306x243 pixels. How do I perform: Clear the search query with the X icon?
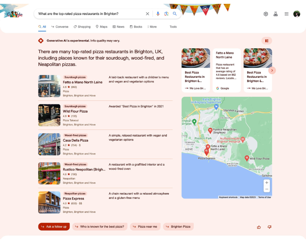click(x=148, y=13)
